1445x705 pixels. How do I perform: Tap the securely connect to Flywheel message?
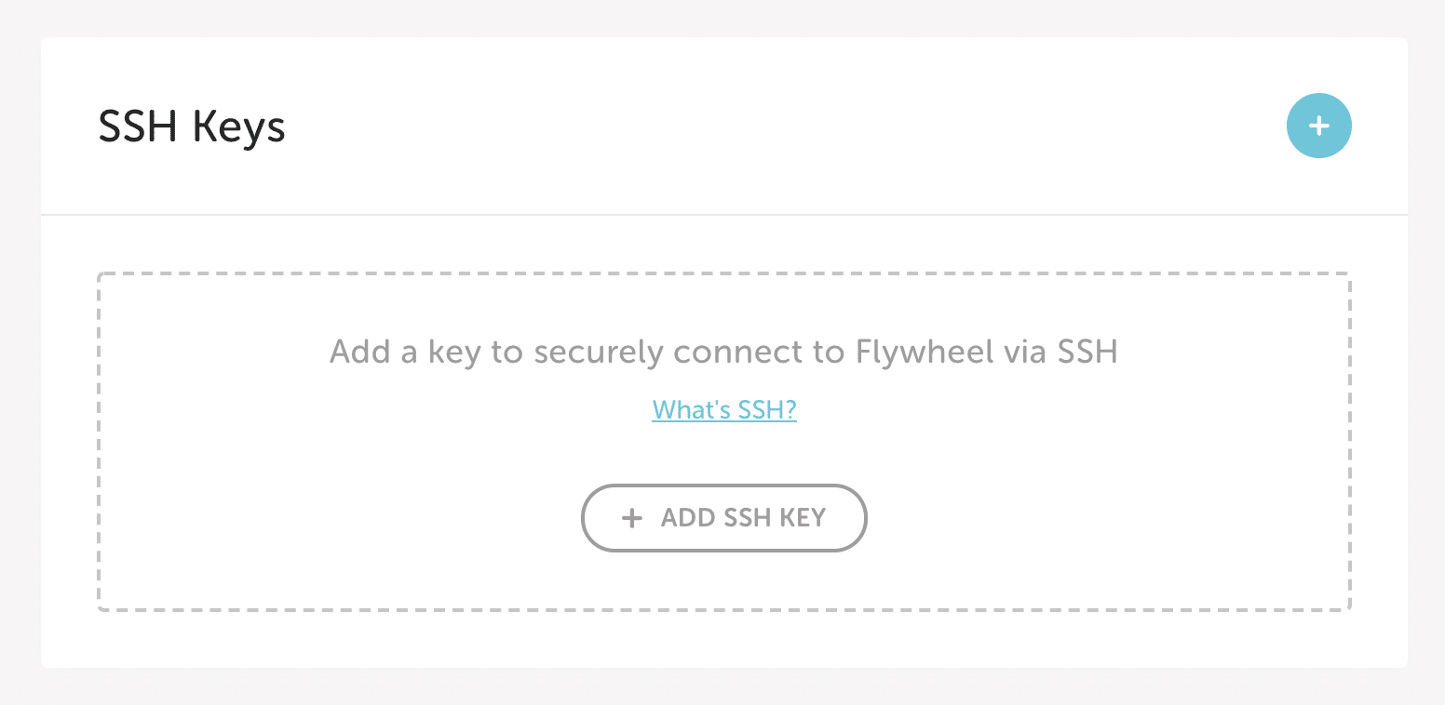point(723,352)
